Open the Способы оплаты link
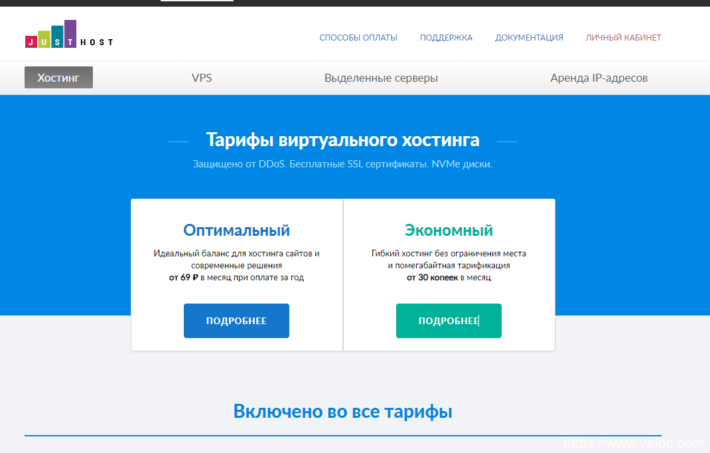The width and height of the screenshot is (710, 453). (358, 38)
